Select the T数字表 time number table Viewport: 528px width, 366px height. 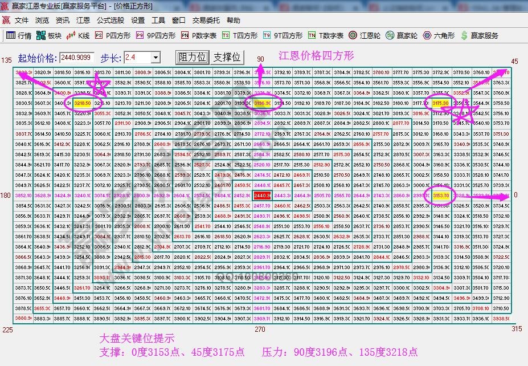coord(326,34)
